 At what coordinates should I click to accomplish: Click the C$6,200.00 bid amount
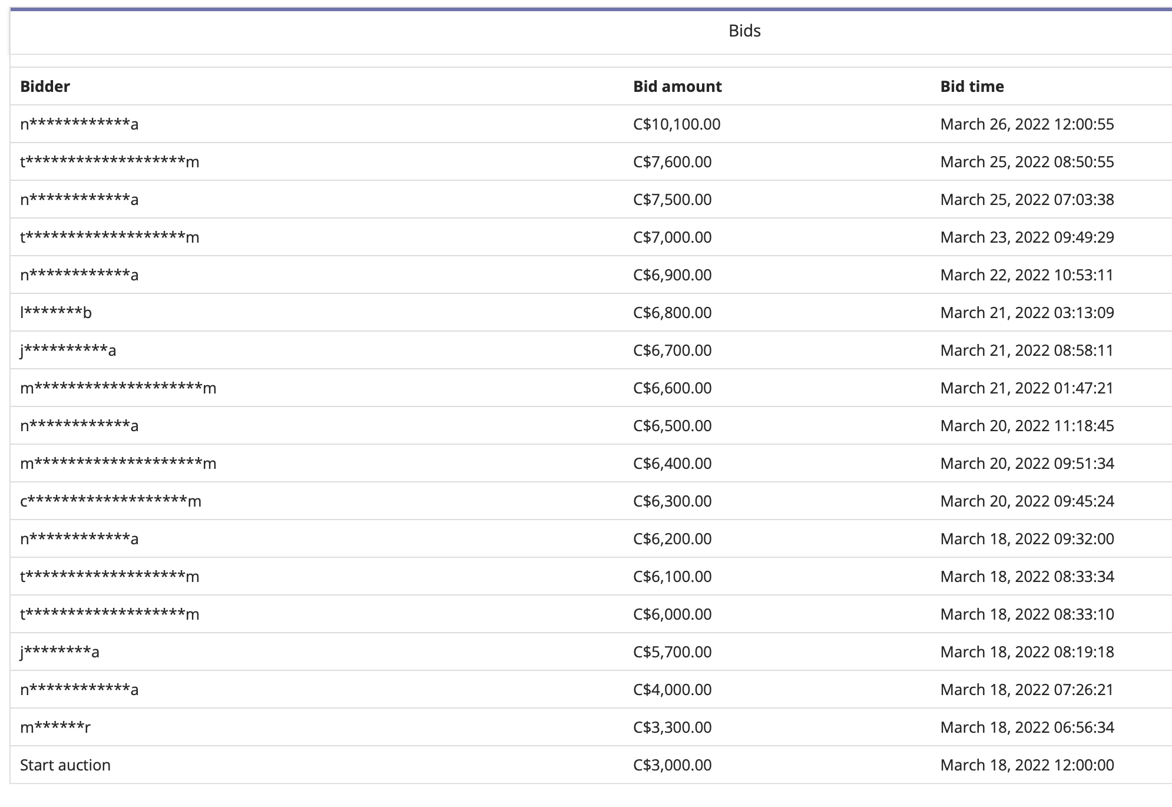(672, 539)
